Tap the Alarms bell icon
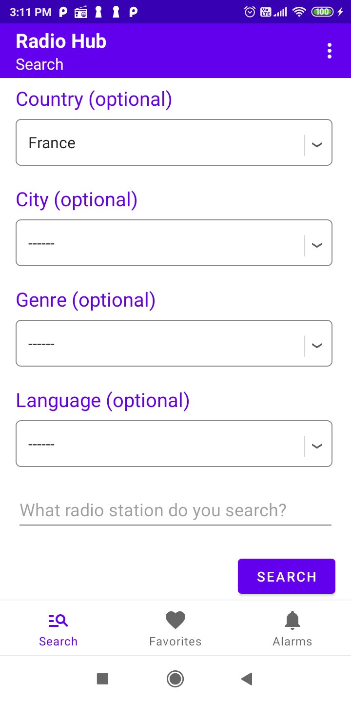The image size is (351, 702). [x=292, y=620]
